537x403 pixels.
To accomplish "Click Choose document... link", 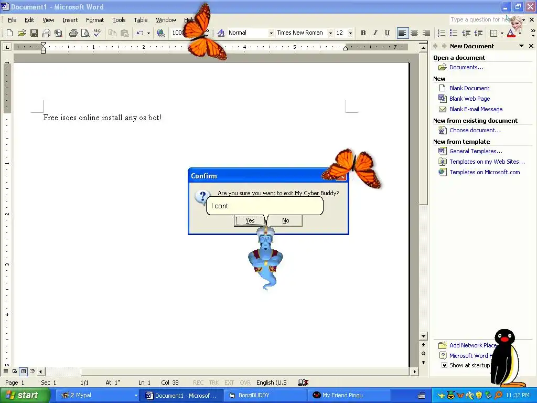I will click(475, 130).
